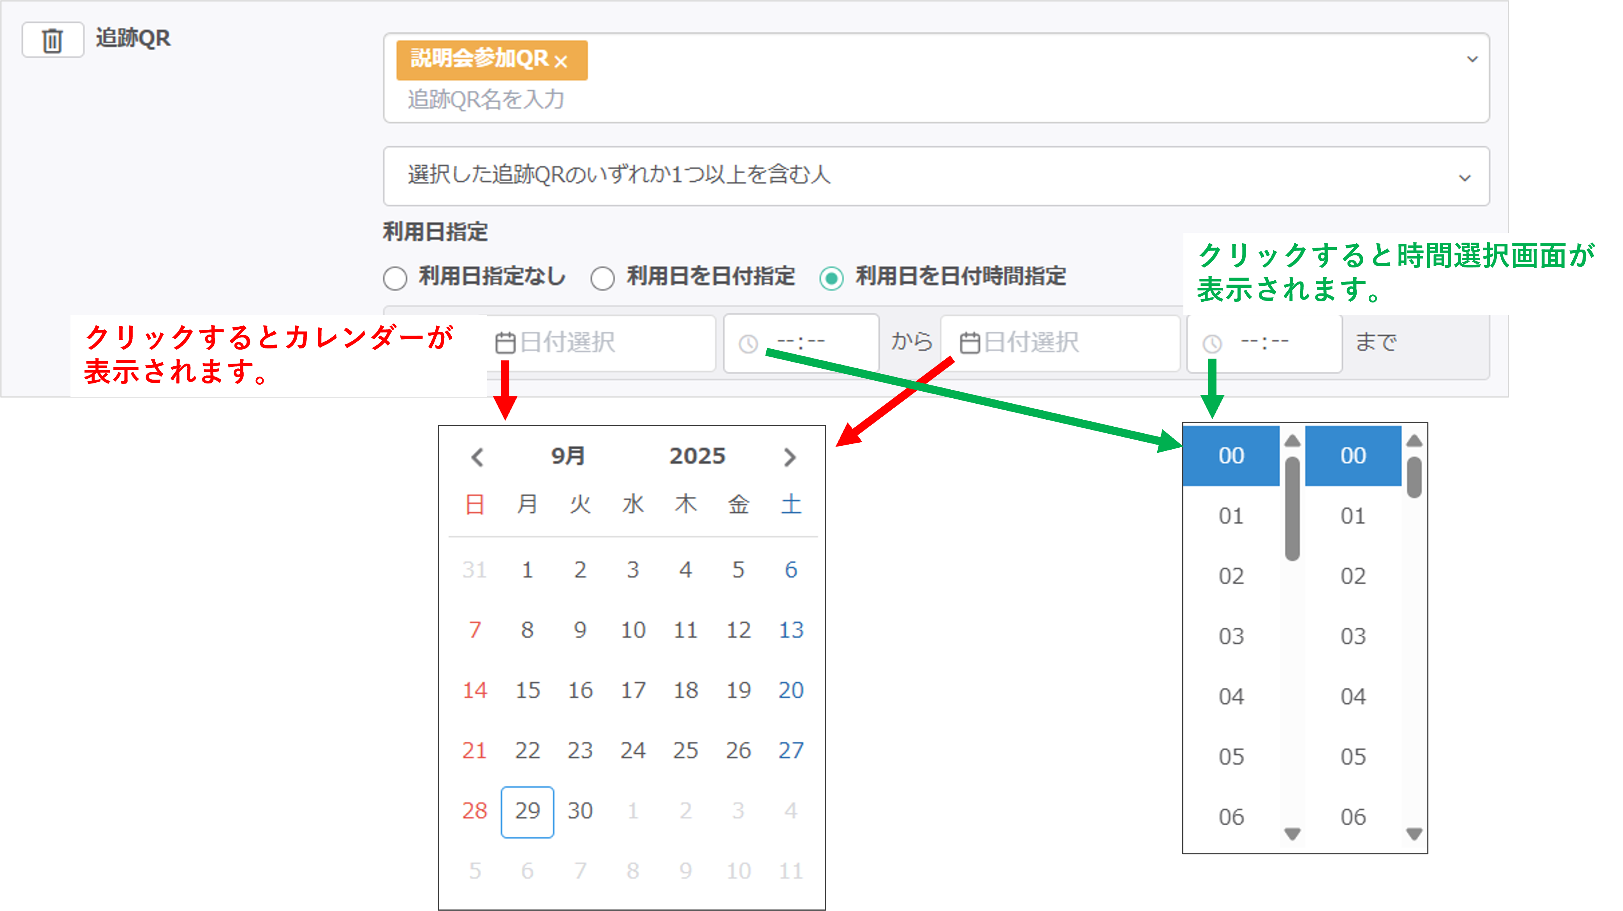Click the trash delete icon beside 追跡QR
Image resolution: width=1623 pixels, height=911 pixels.
tap(52, 40)
